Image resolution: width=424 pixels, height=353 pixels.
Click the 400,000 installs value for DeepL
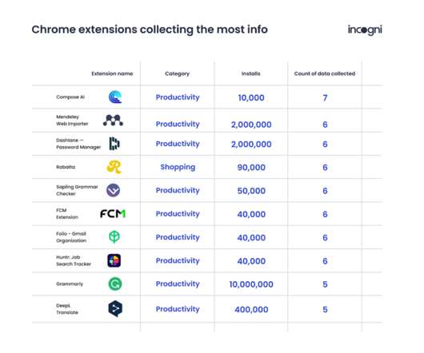click(251, 309)
